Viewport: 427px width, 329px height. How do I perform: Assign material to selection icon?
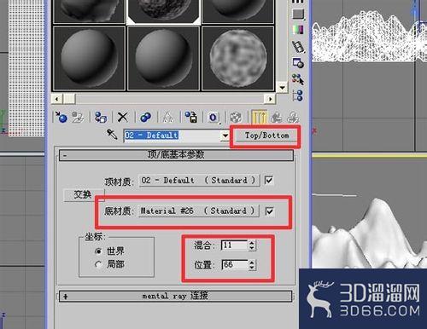click(x=100, y=117)
